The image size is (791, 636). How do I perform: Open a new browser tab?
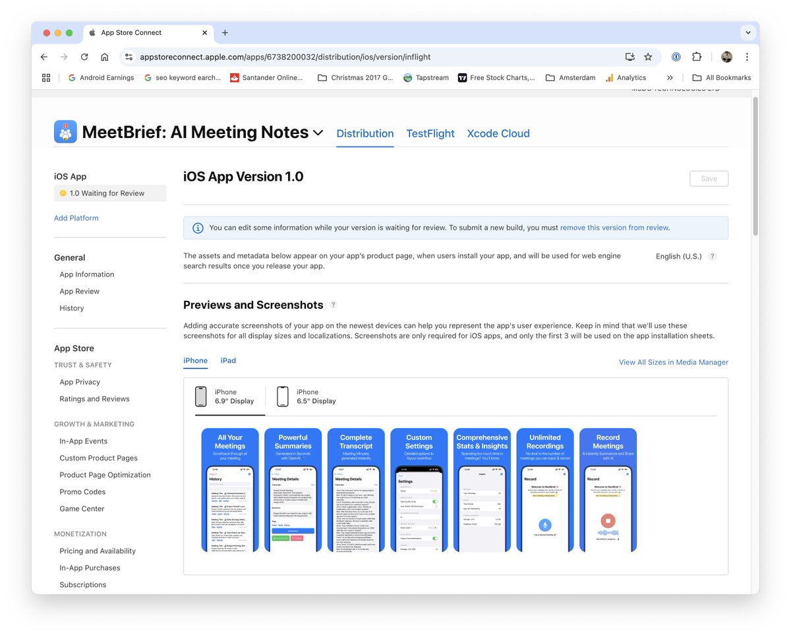(225, 32)
